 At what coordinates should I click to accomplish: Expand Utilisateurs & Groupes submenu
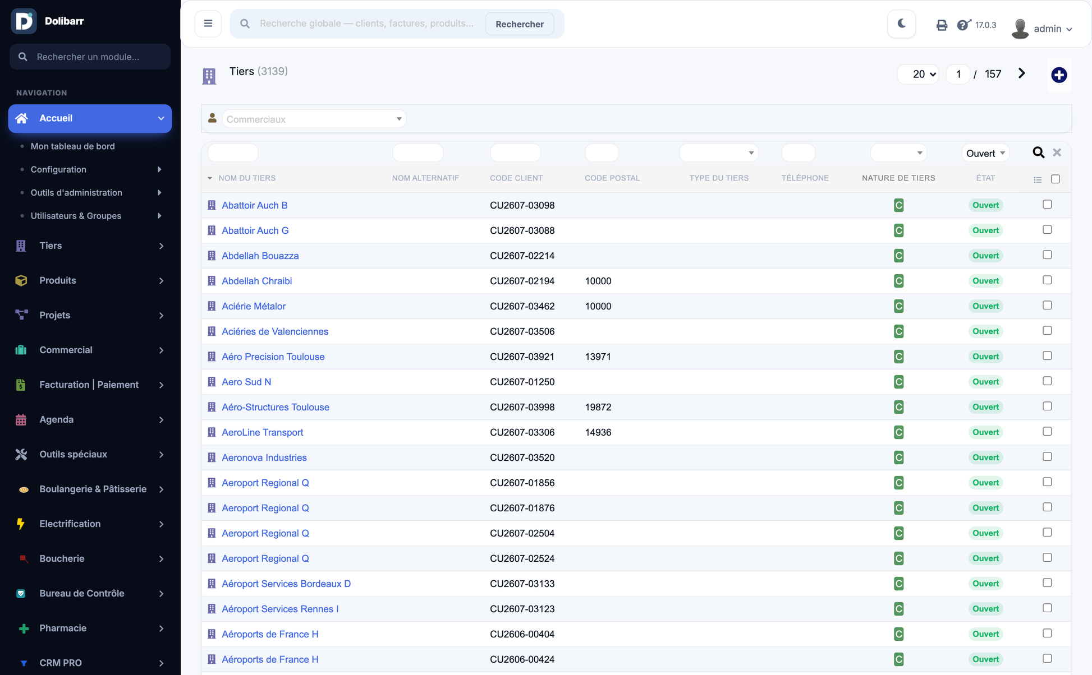[x=90, y=216]
